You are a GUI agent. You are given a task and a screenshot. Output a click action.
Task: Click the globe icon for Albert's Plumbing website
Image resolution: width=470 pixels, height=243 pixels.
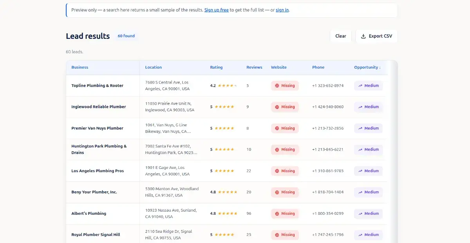(277, 214)
